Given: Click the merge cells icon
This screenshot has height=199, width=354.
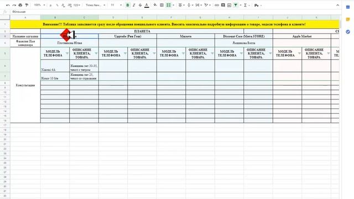Looking at the screenshot, I should coord(168,5).
